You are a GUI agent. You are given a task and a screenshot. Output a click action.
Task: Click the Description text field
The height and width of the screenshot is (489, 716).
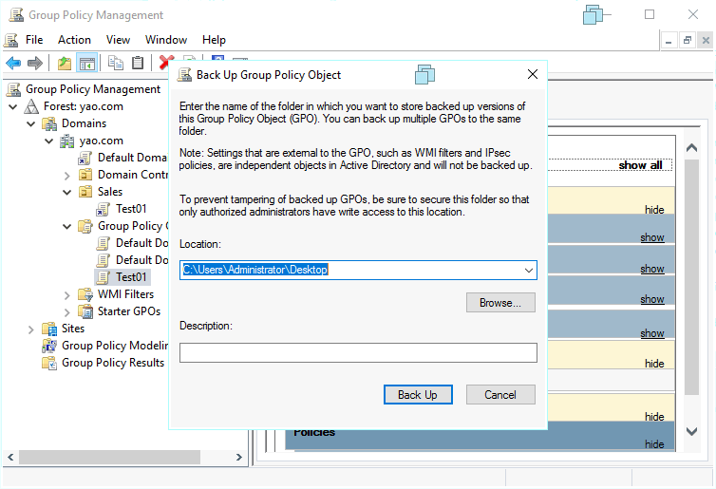358,353
